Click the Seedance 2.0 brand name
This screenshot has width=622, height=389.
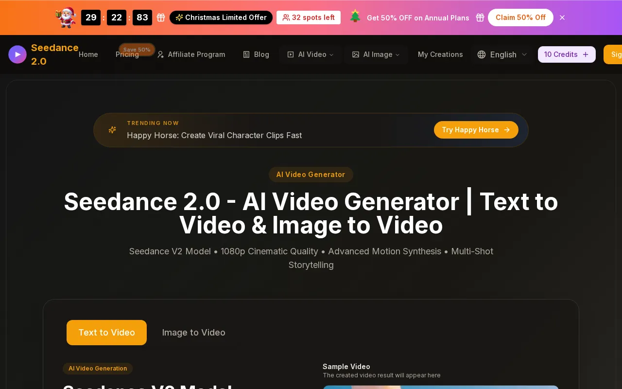tap(54, 54)
